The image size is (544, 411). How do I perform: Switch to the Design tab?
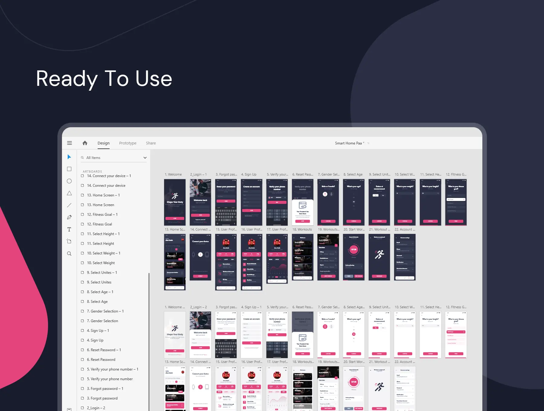[104, 143]
